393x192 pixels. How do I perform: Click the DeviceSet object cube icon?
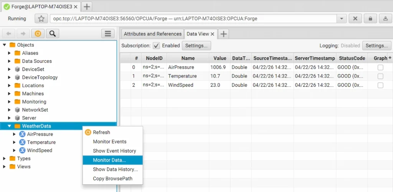point(17,69)
